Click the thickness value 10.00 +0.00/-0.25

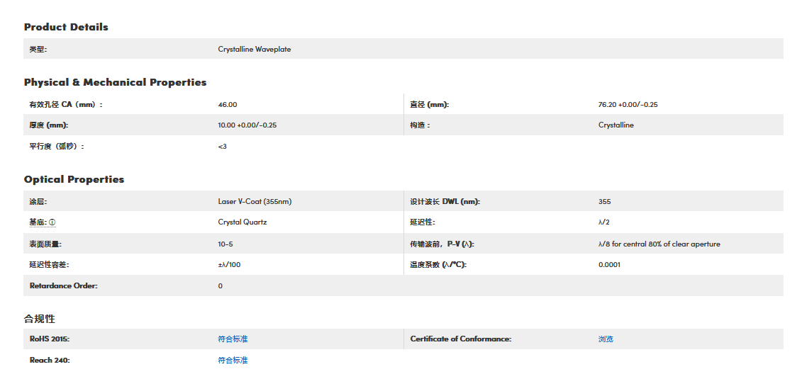247,125
